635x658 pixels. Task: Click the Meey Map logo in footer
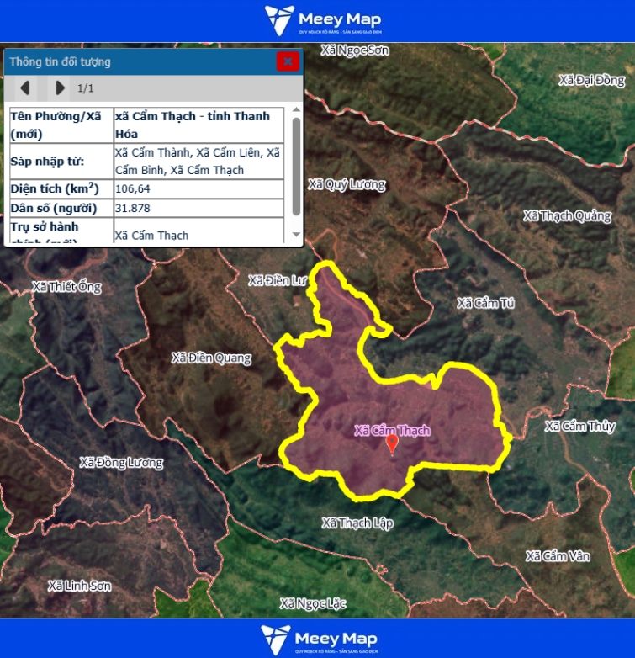pos(318,639)
